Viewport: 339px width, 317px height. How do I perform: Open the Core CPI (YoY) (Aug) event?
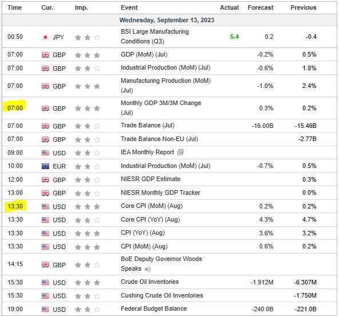(150, 219)
